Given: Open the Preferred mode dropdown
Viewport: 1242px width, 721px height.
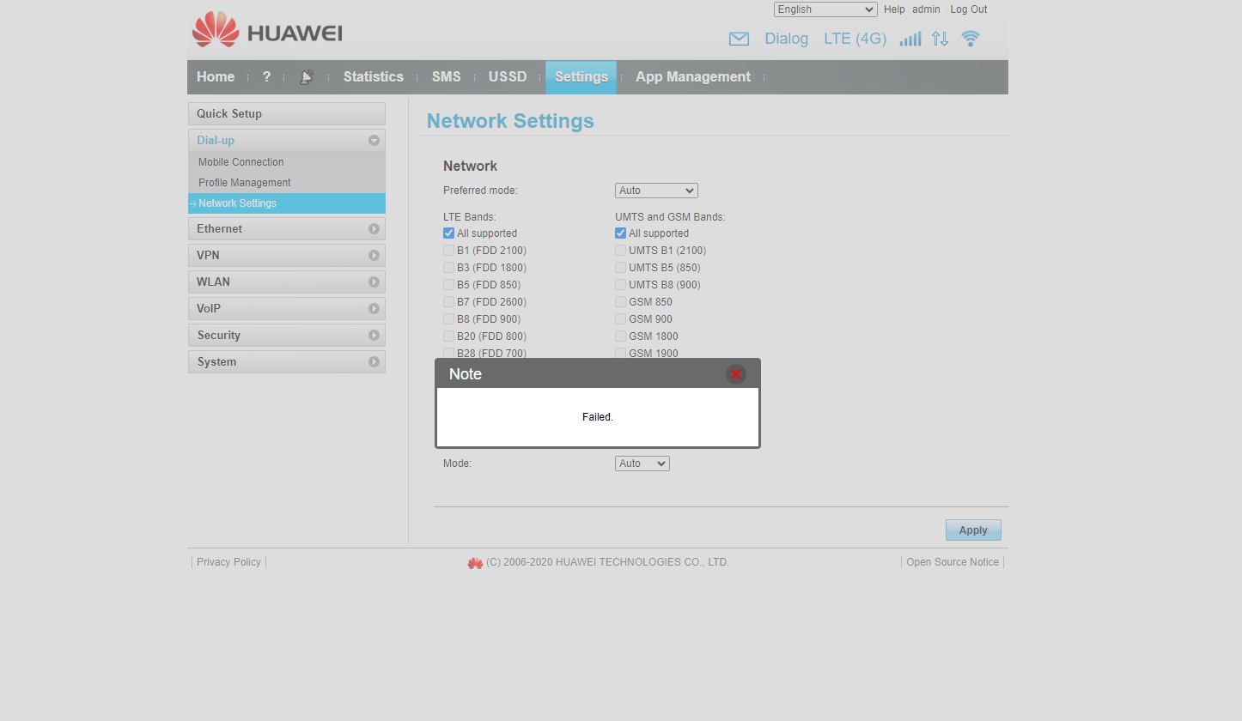Looking at the screenshot, I should tap(656, 191).
